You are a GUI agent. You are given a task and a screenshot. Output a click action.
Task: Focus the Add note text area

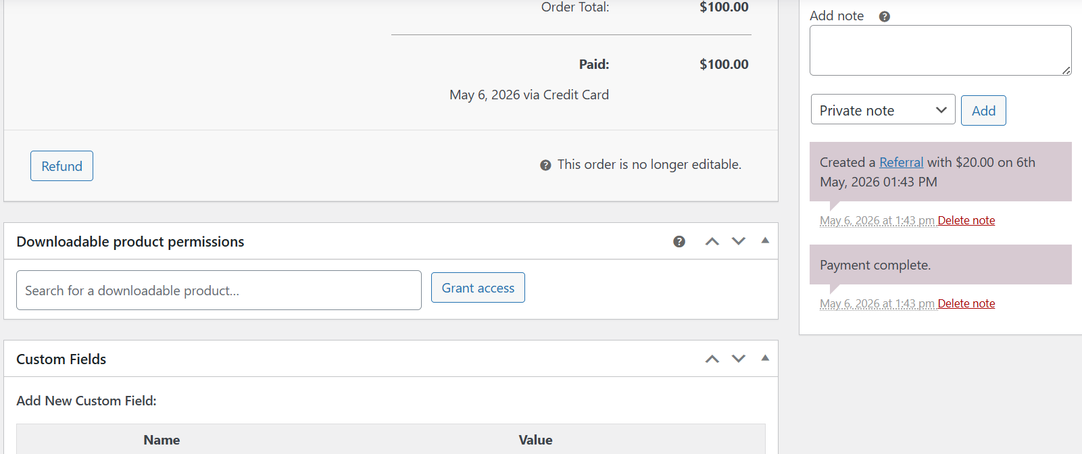(x=940, y=51)
